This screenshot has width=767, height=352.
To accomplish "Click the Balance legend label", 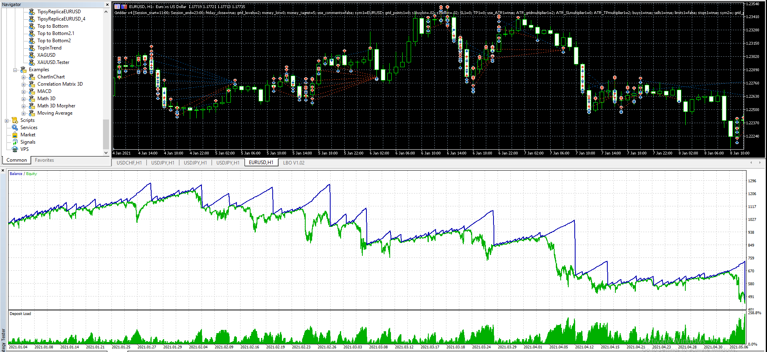I will [x=16, y=174].
